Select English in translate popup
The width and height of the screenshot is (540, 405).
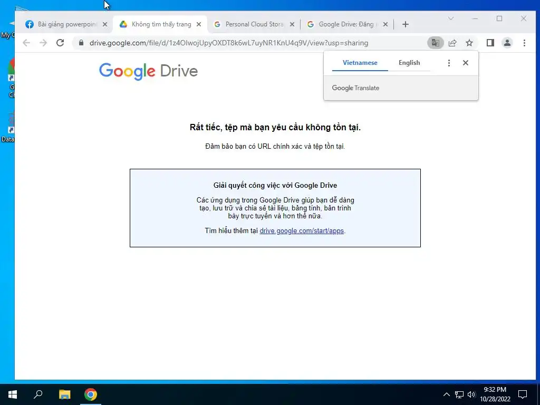pos(409,63)
